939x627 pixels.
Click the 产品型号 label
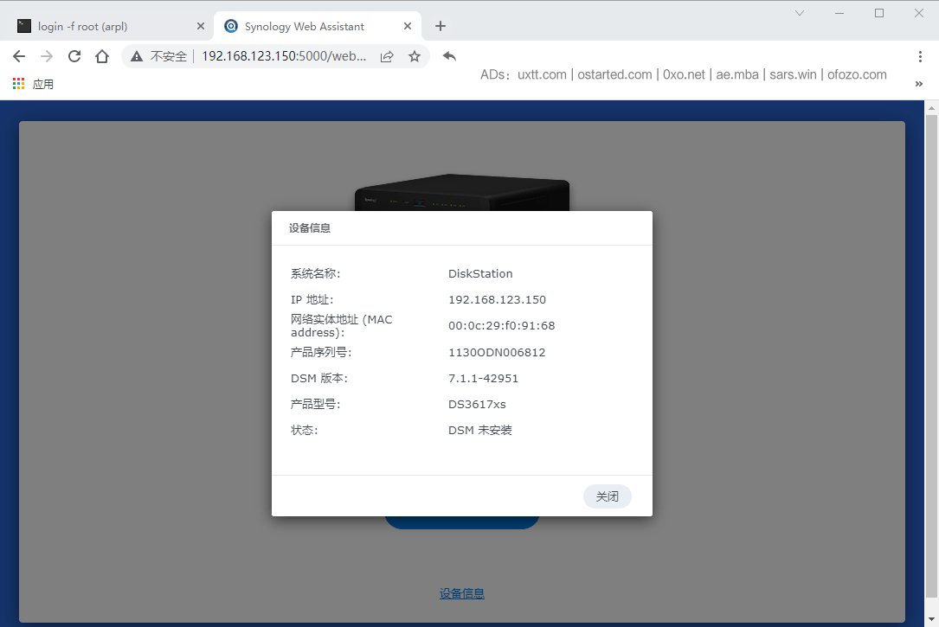coord(316,405)
